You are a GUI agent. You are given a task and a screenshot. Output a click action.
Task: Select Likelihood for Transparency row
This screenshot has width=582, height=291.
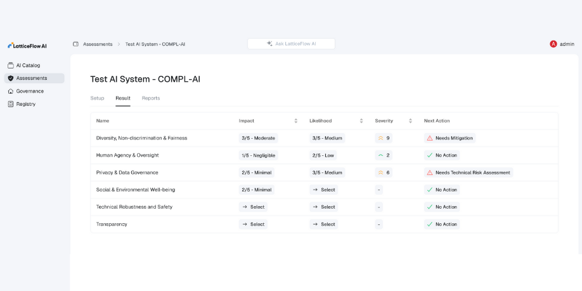[324, 224]
